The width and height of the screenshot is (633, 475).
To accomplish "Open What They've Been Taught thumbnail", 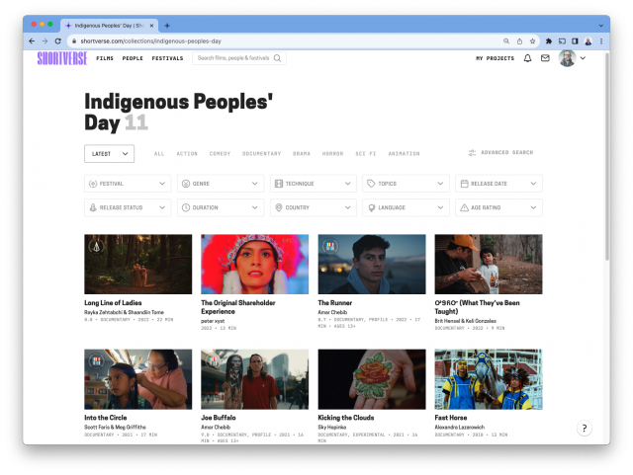I will pyautogui.click(x=489, y=264).
